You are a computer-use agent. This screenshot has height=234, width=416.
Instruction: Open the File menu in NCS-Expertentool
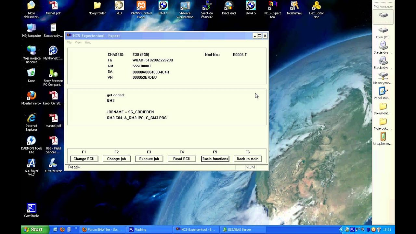[69, 43]
